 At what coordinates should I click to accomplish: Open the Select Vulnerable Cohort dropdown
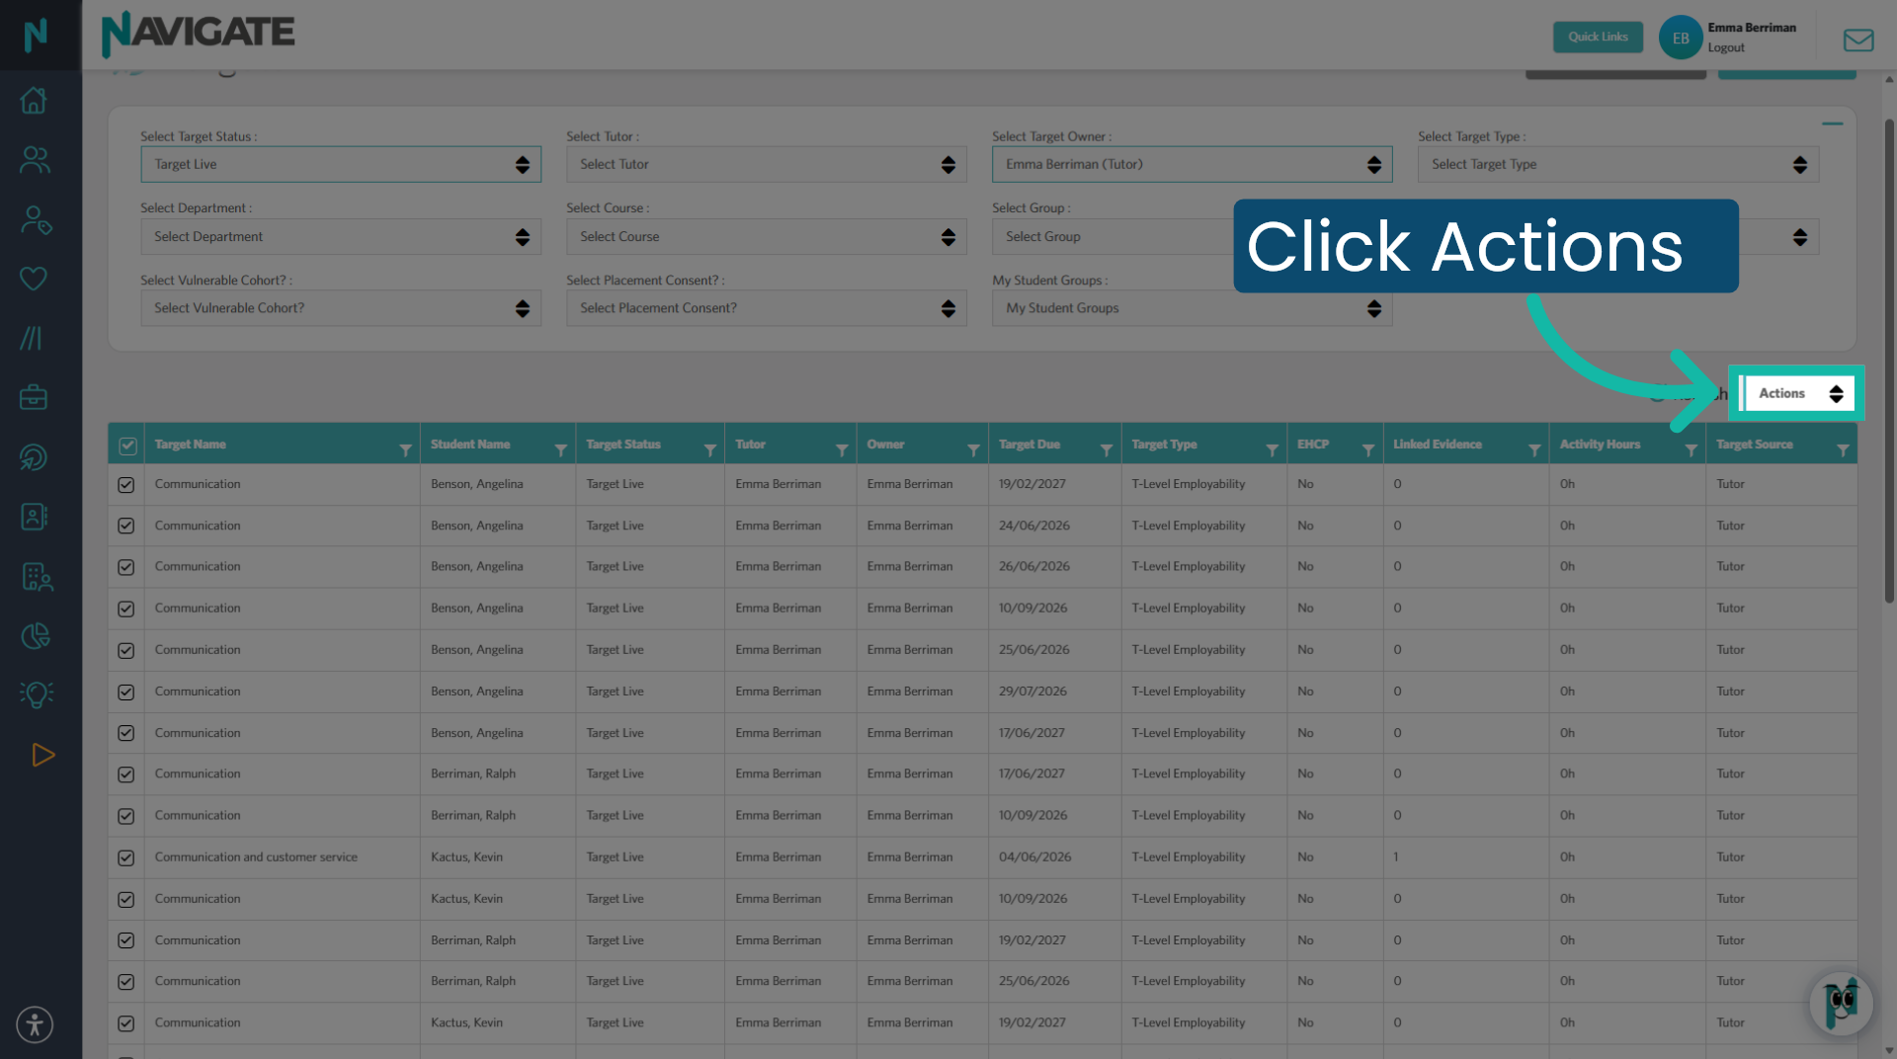point(341,308)
